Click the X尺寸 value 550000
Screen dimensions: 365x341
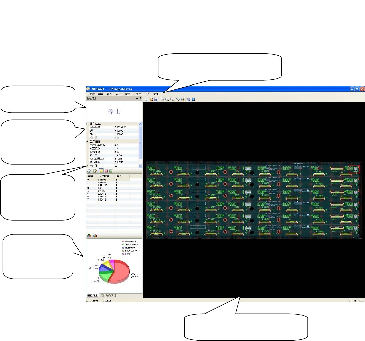pos(119,131)
